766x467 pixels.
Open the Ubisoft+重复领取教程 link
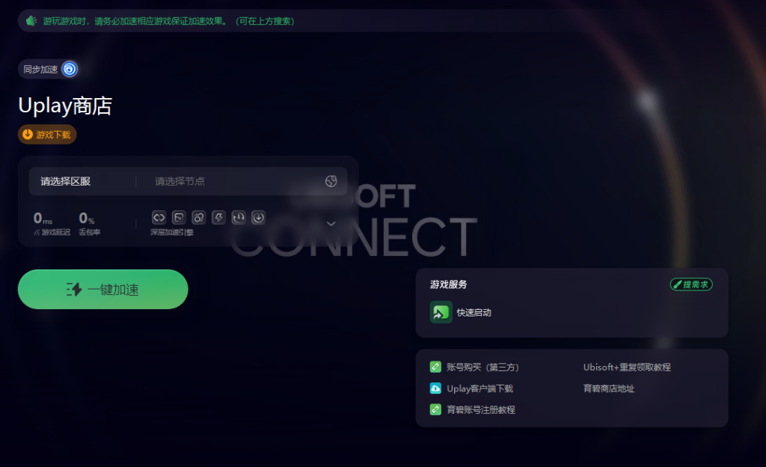[x=627, y=367]
